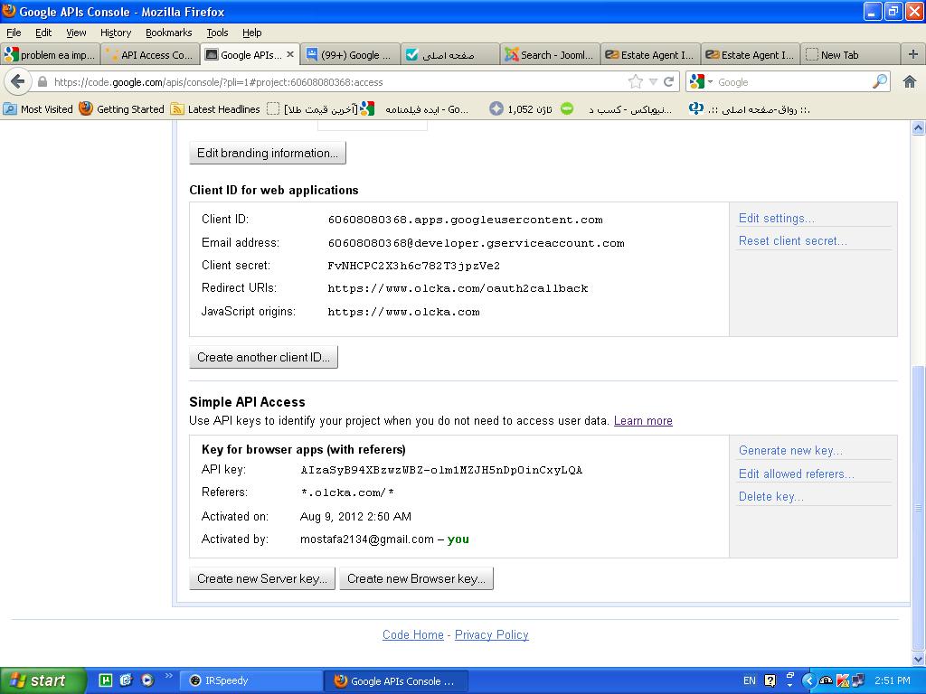This screenshot has height=694, width=926.
Task: Click Create new Browser key button
Action: pos(416,578)
